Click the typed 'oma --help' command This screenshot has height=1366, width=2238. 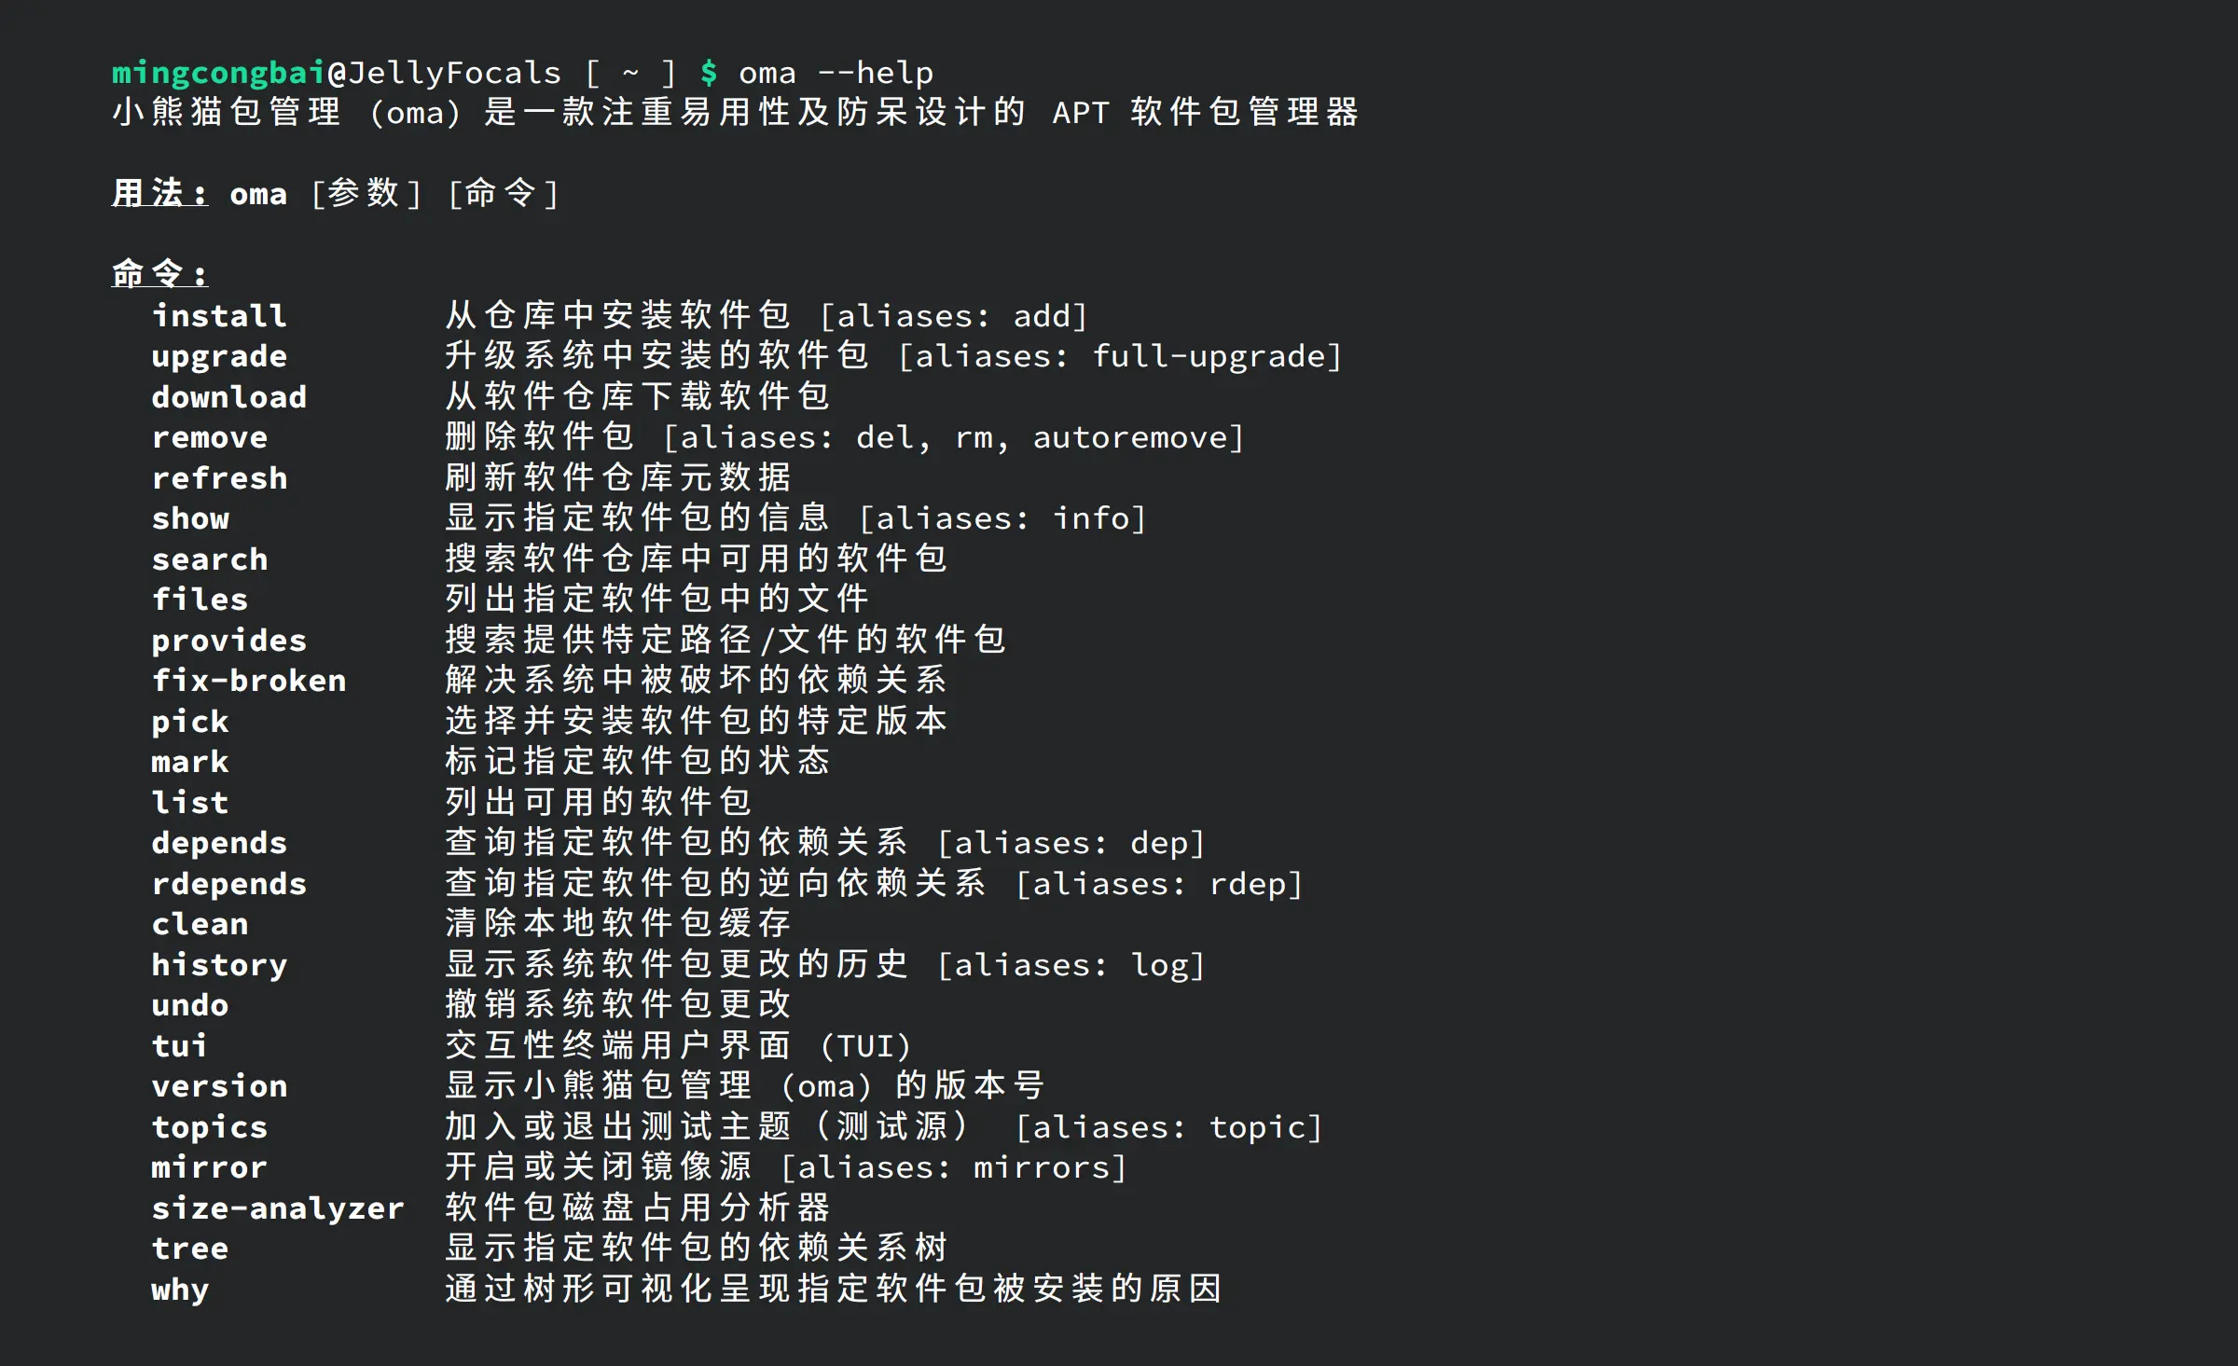(x=836, y=73)
